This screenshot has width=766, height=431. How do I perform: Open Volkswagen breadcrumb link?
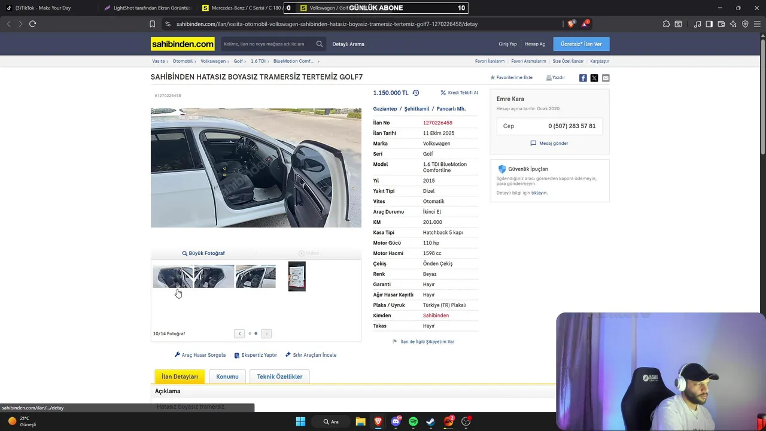pos(213,61)
